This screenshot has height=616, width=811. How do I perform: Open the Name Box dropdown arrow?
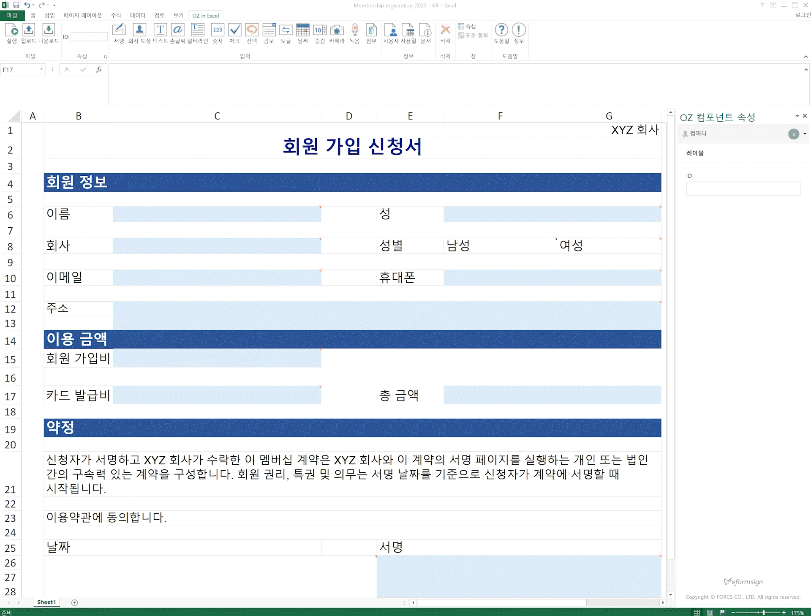pyautogui.click(x=41, y=69)
